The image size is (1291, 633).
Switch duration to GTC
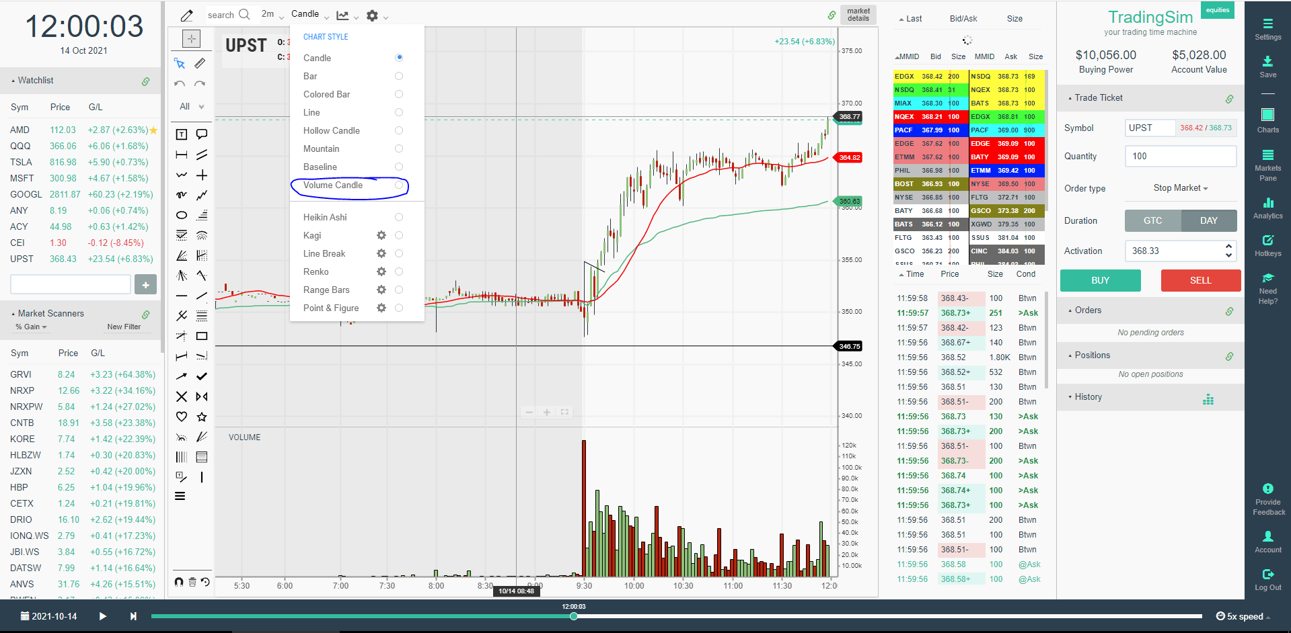pyautogui.click(x=1152, y=220)
